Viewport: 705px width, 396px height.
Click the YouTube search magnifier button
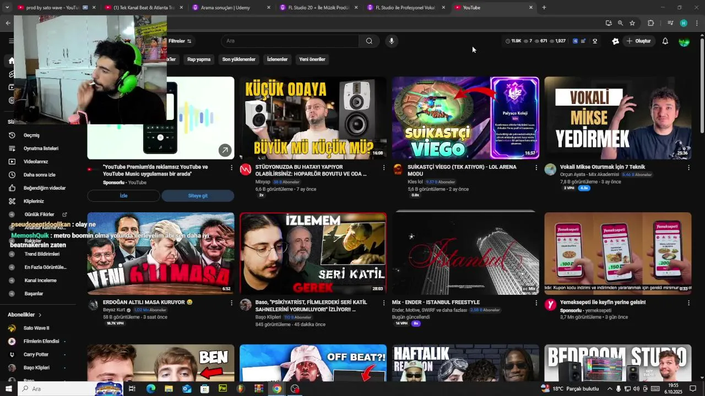pos(369,41)
